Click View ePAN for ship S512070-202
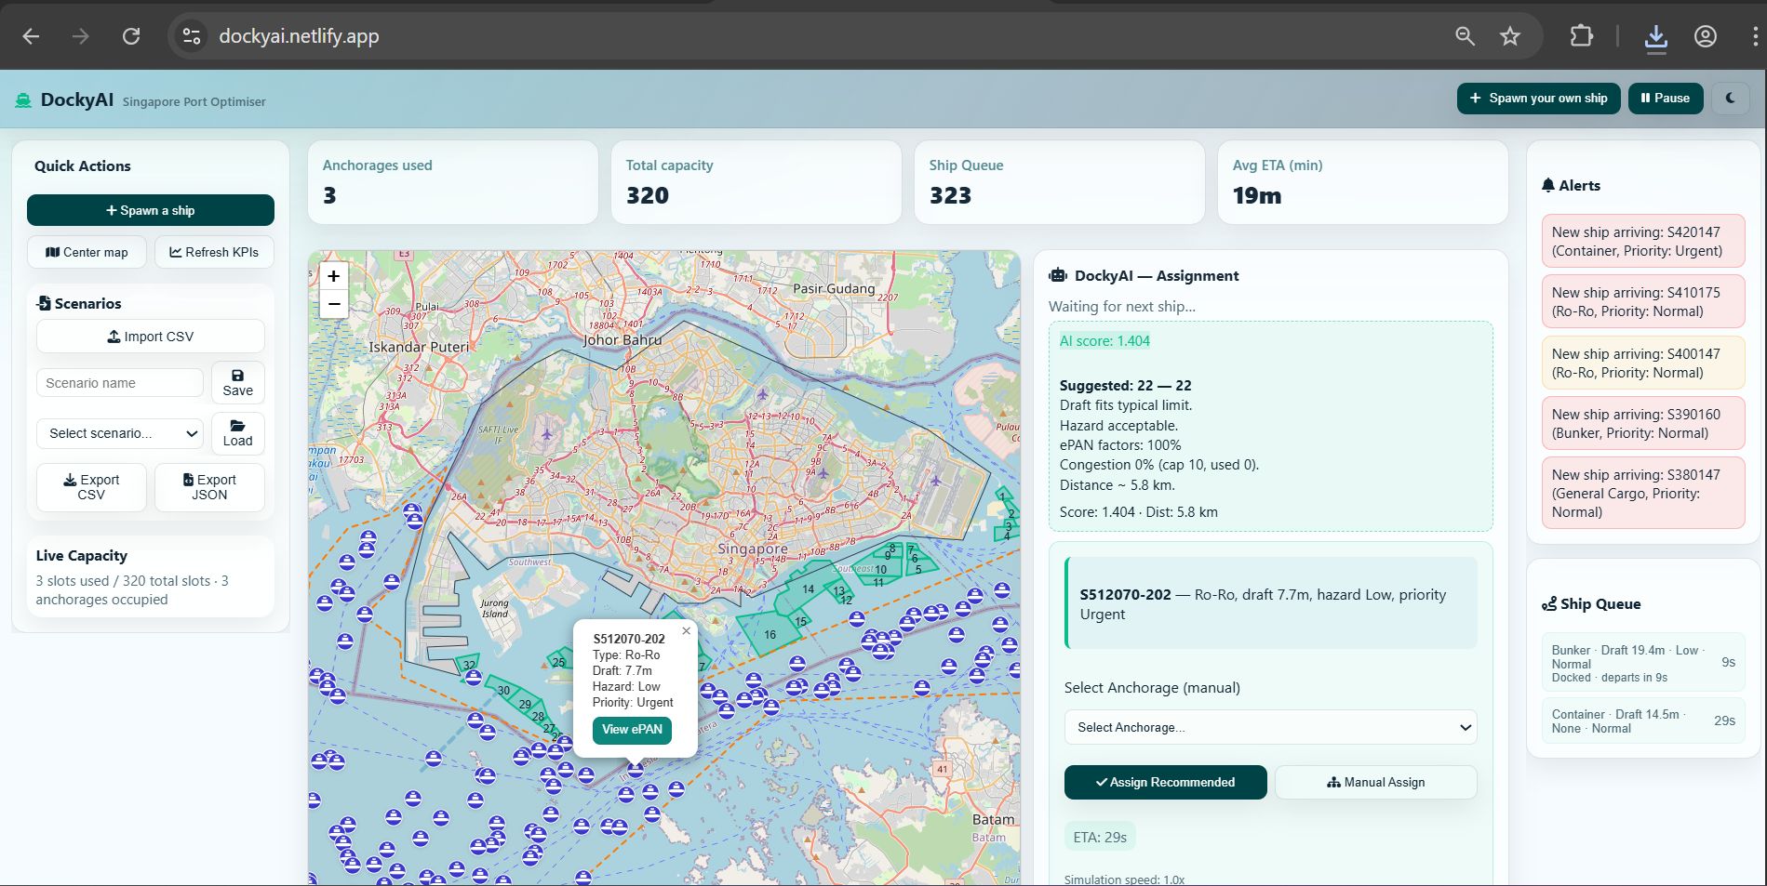Image resolution: width=1767 pixels, height=886 pixels. click(x=632, y=731)
